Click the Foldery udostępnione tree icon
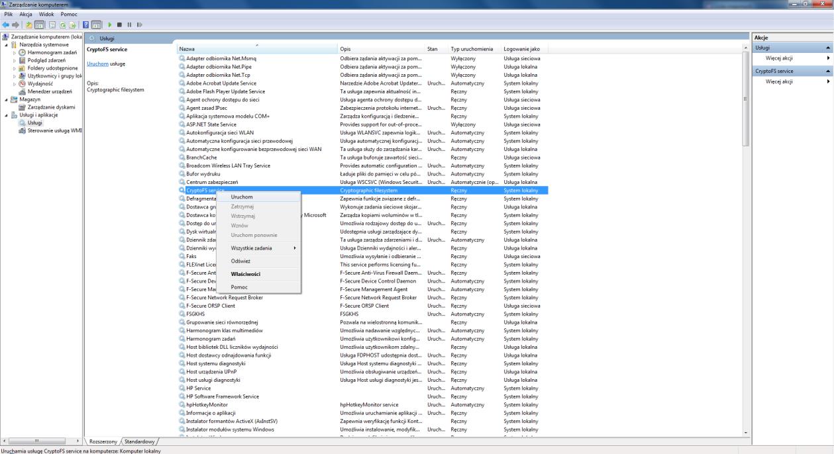The image size is (834, 454). pos(23,68)
